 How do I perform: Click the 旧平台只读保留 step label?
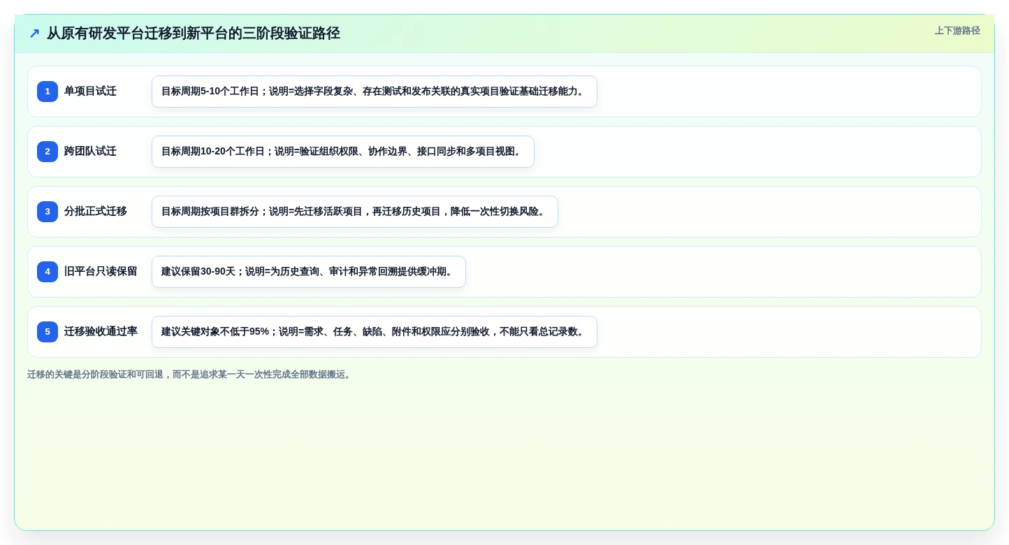coord(101,272)
